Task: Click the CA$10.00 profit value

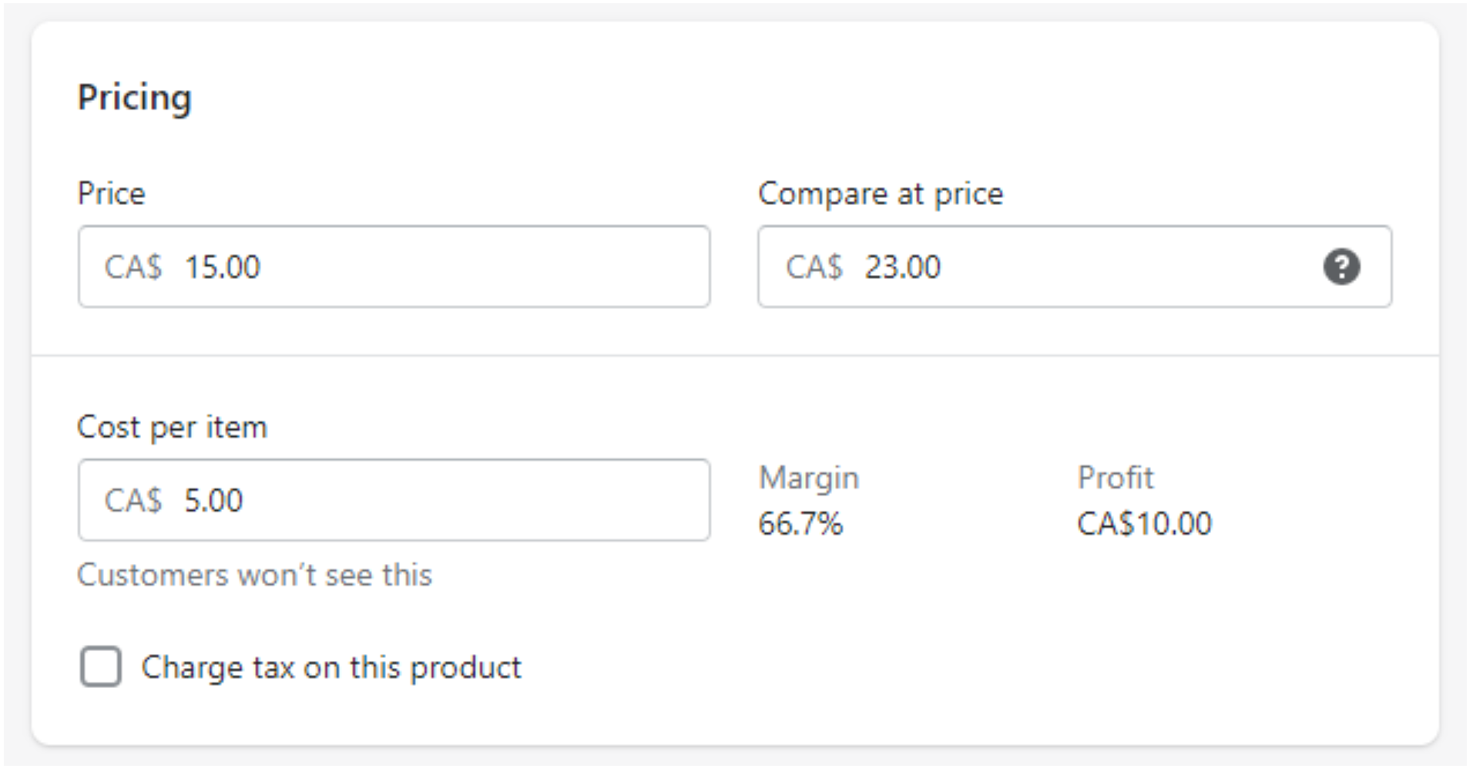Action: [x=1145, y=524]
